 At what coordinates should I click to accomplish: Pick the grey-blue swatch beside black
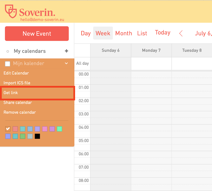(x=30, y=136)
